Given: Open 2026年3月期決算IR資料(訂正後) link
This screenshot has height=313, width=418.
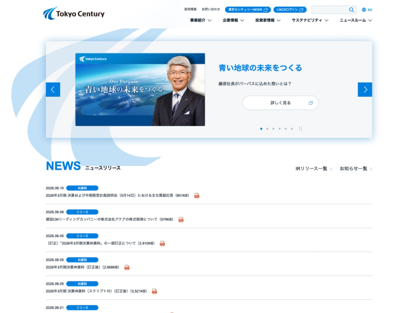Looking at the screenshot, I should (83, 268).
